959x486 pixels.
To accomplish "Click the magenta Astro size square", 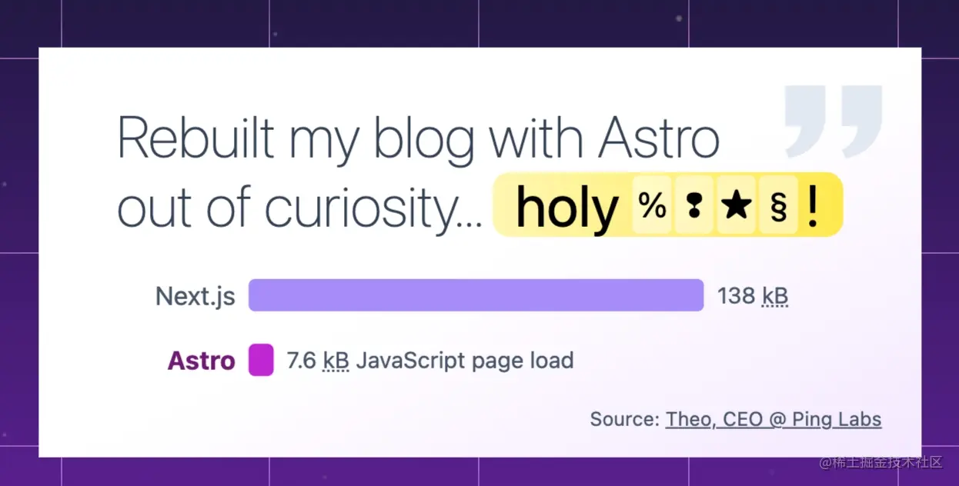I will (x=261, y=360).
